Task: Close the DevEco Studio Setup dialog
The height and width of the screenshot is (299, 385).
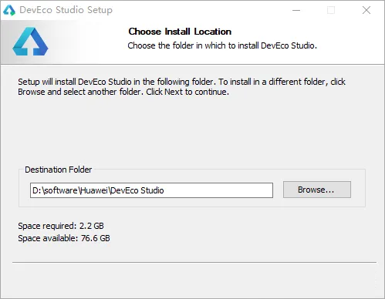Action: (366, 10)
